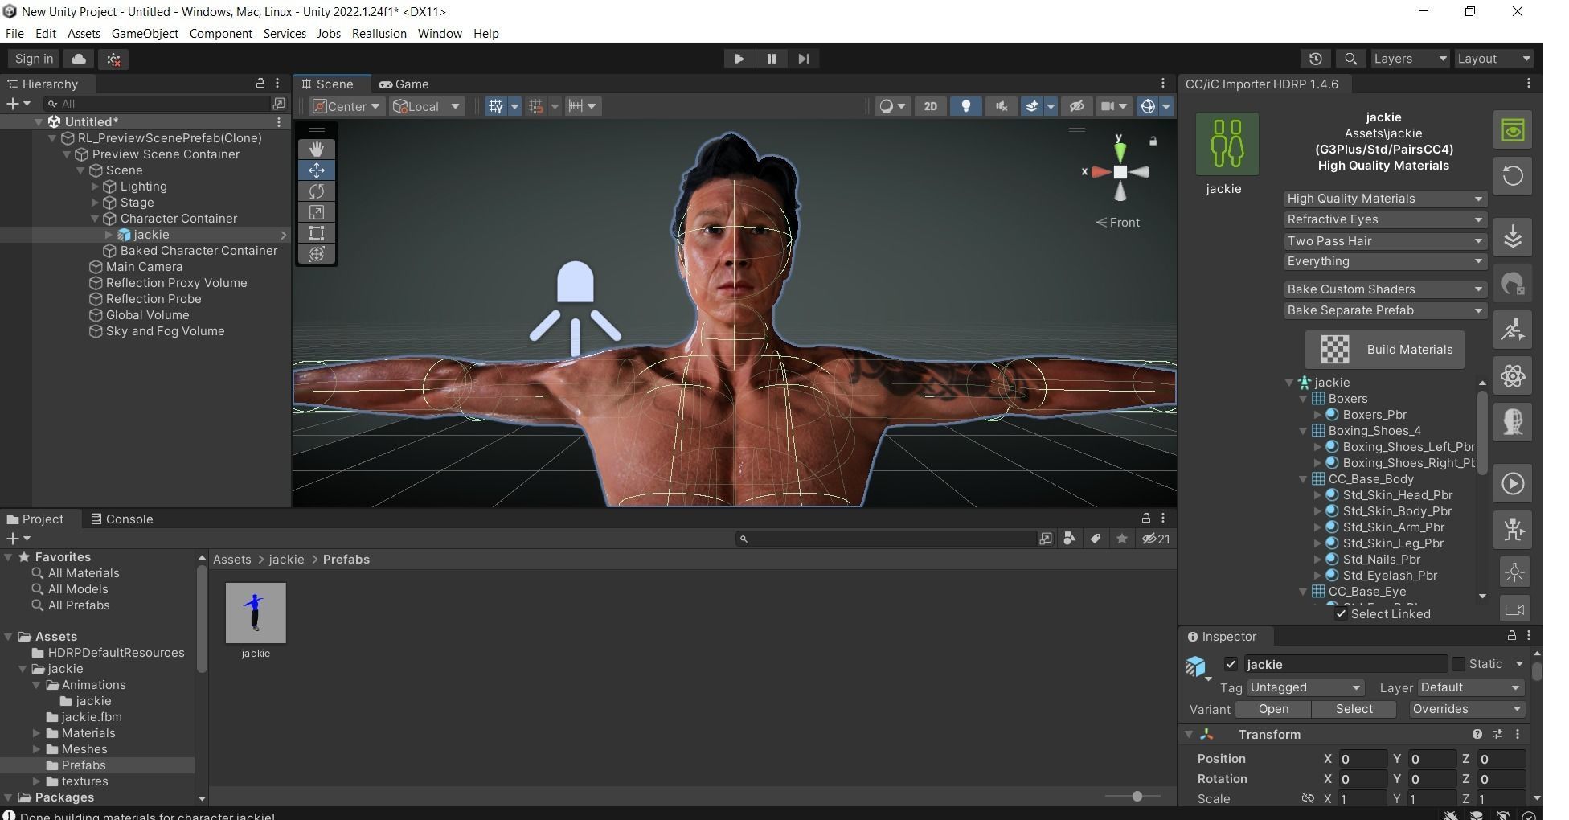The image size is (1569, 820).
Task: Click the Pause button
Action: tap(771, 59)
